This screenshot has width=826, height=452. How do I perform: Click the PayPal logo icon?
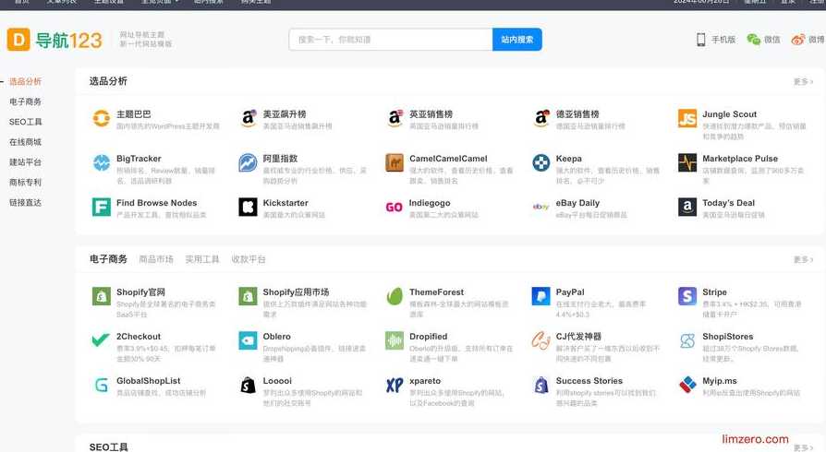(x=541, y=296)
